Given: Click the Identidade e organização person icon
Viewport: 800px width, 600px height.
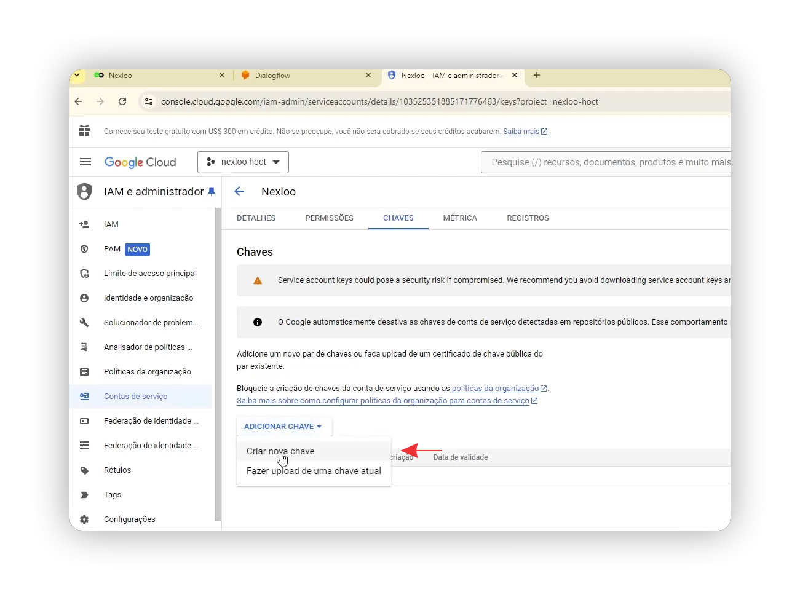Looking at the screenshot, I should [84, 298].
